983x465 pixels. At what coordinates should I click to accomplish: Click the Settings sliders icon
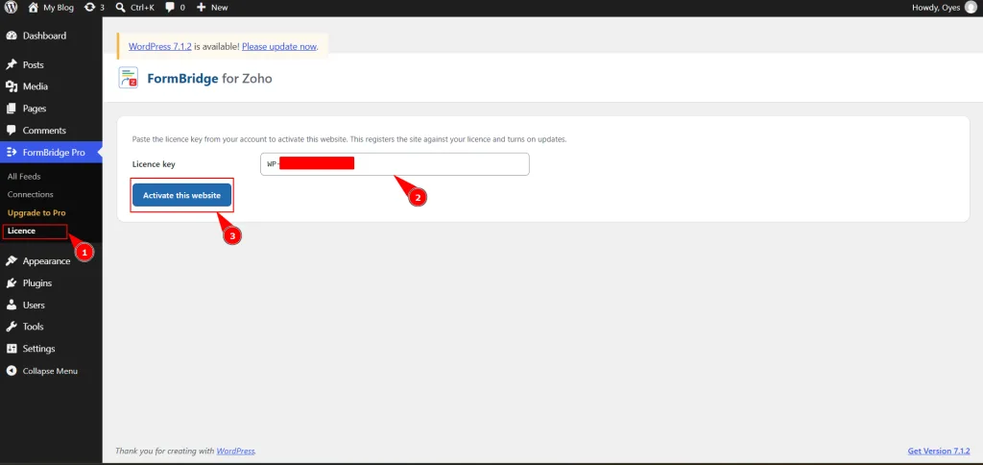click(12, 349)
